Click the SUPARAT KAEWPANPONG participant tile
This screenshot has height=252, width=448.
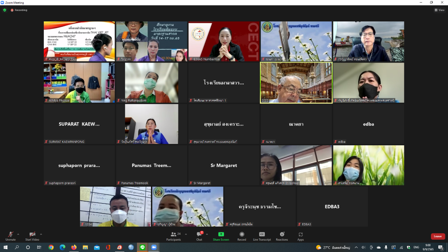(x=79, y=124)
